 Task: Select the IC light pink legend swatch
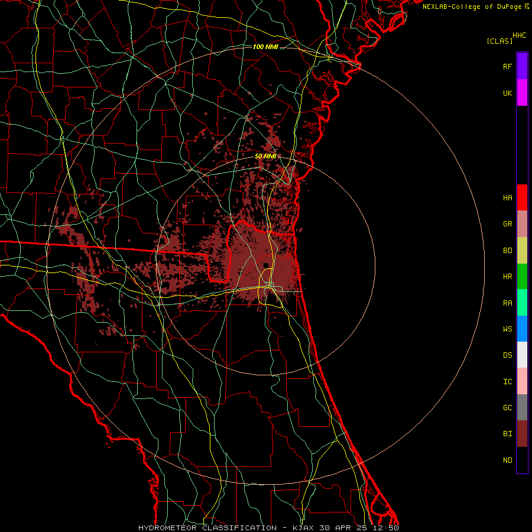tap(522, 381)
